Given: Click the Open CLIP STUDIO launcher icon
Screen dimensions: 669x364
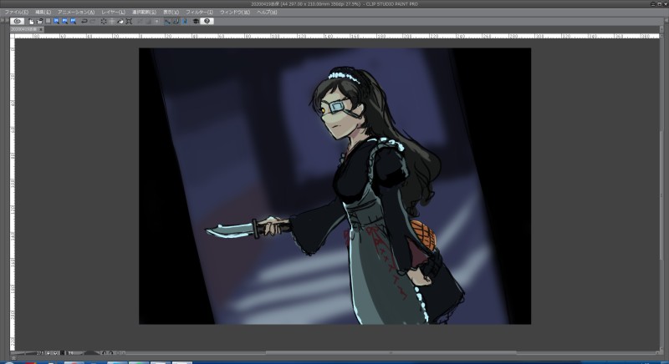Looking at the screenshot, I should coord(18,21).
